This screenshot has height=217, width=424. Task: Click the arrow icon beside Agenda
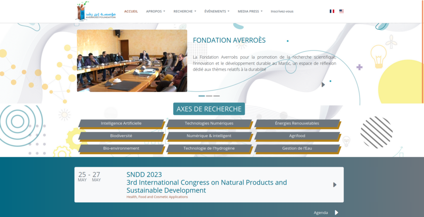coord(336,212)
